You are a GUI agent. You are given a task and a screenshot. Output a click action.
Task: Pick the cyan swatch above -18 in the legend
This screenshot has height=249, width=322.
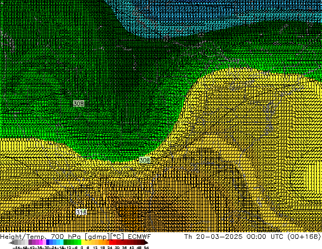pyautogui.click(x=61, y=242)
